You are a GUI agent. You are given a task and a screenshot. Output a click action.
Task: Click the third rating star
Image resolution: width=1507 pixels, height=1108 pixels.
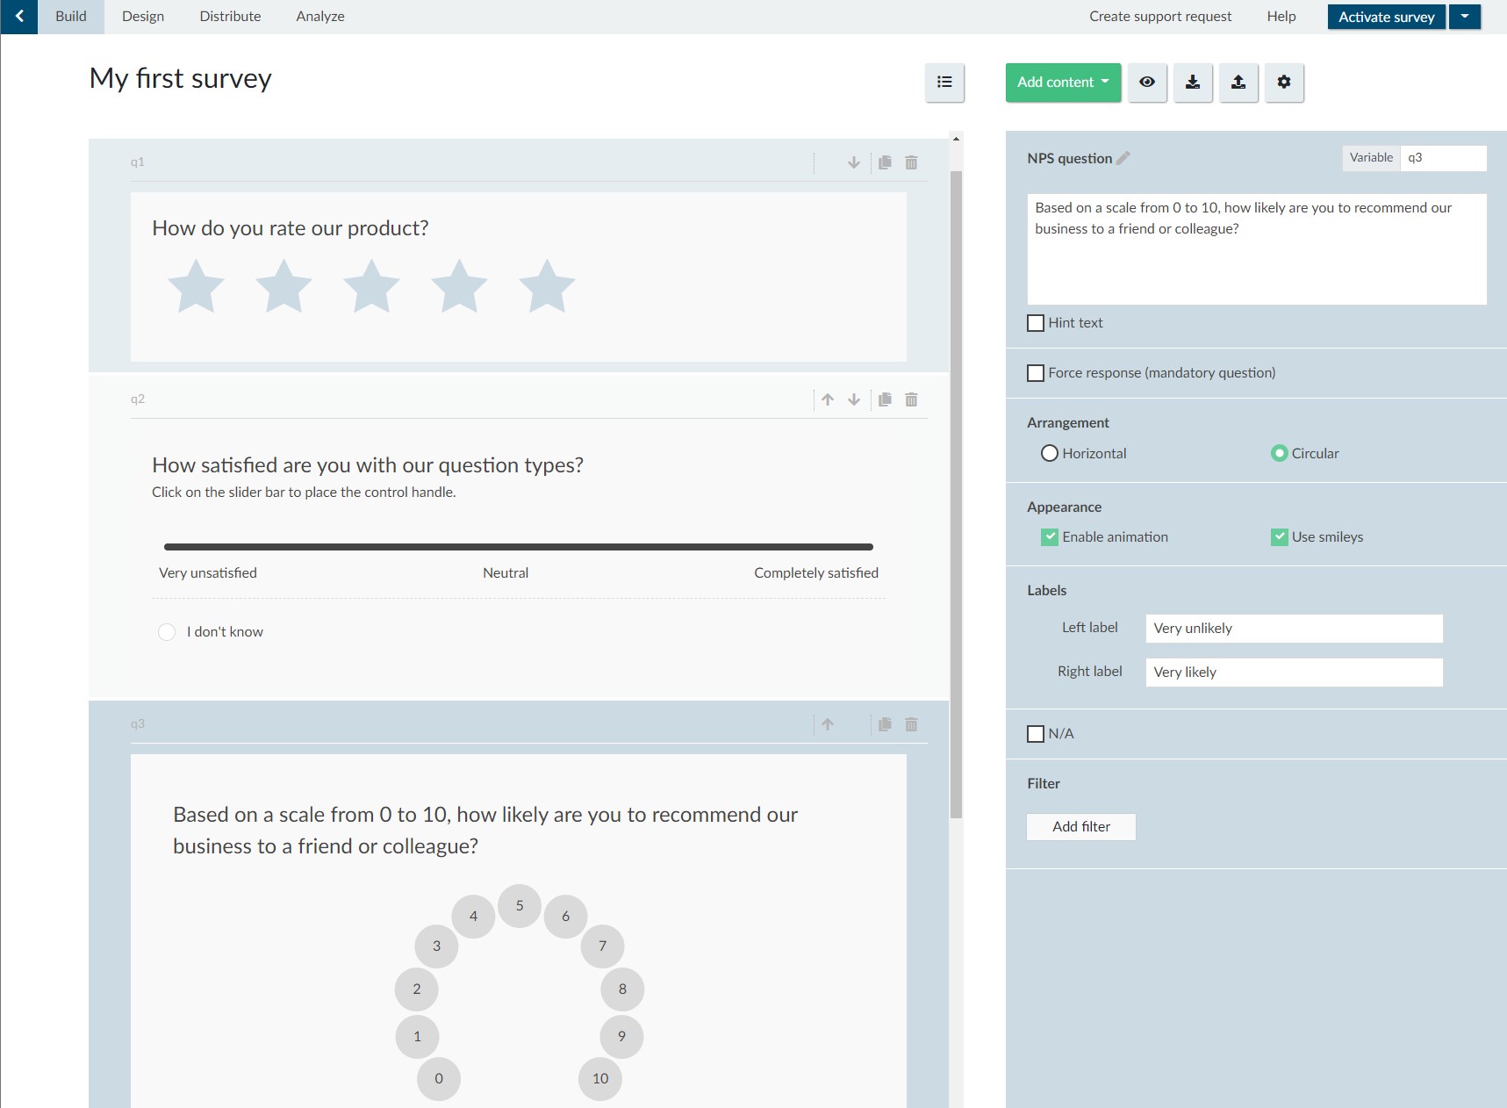point(371,286)
